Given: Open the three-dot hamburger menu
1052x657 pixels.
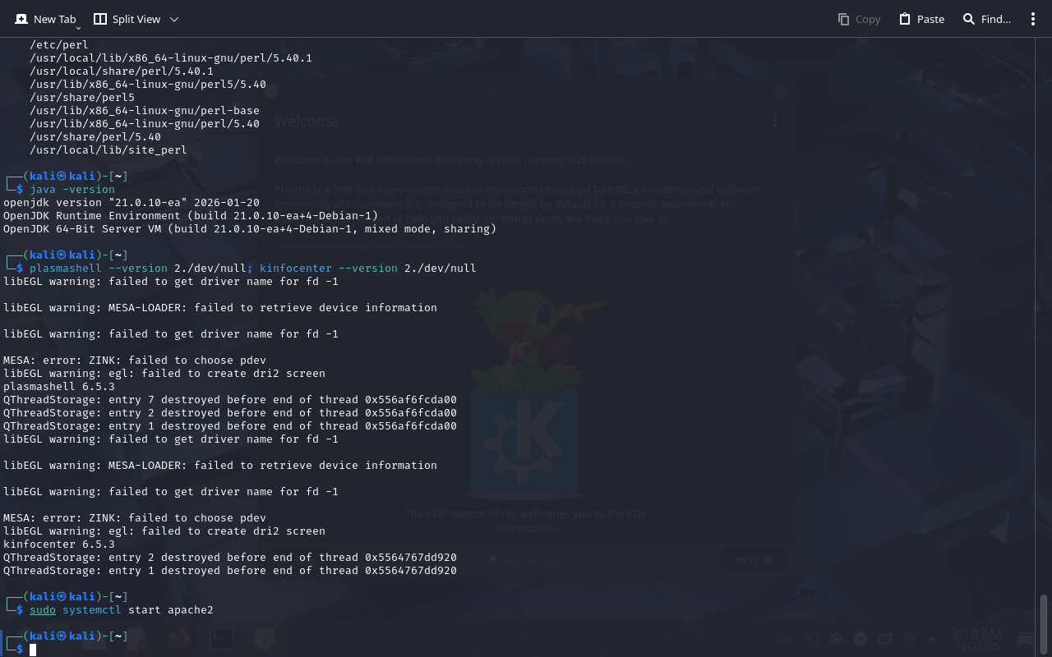Looking at the screenshot, I should [1033, 19].
